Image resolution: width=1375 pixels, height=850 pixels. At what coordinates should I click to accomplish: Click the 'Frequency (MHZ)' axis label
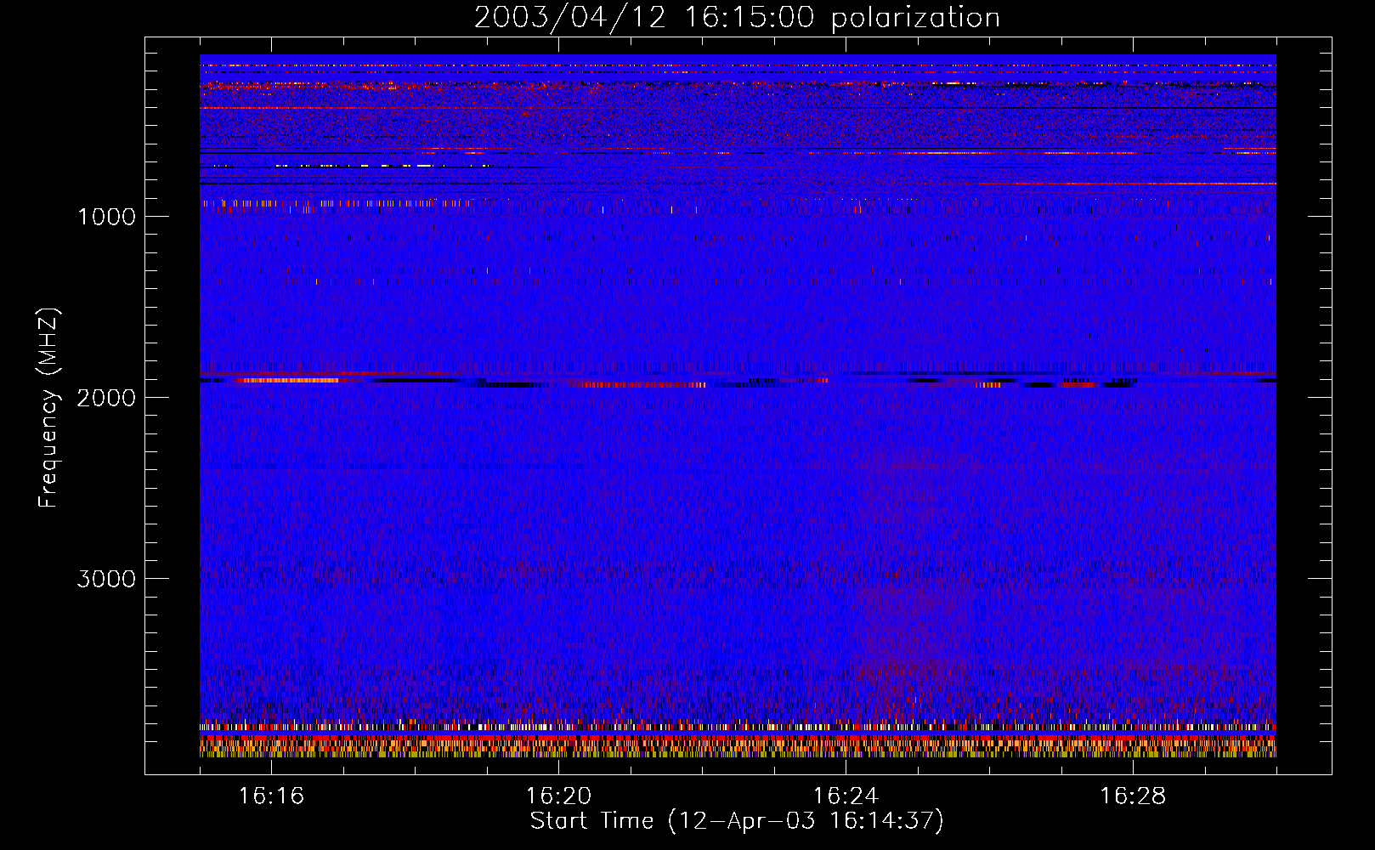[x=48, y=408]
